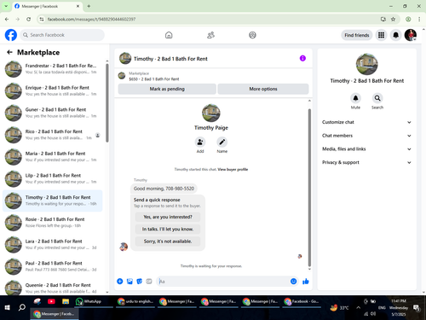Viewport: 426px width, 320px height.
Task: Open Windows Start menu
Action: [x=8, y=307]
